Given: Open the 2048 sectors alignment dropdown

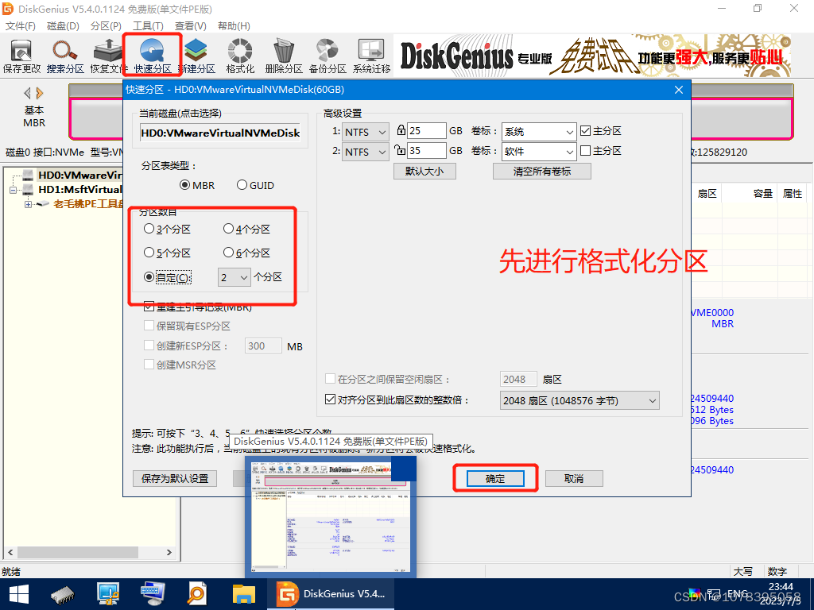Looking at the screenshot, I should tap(579, 400).
